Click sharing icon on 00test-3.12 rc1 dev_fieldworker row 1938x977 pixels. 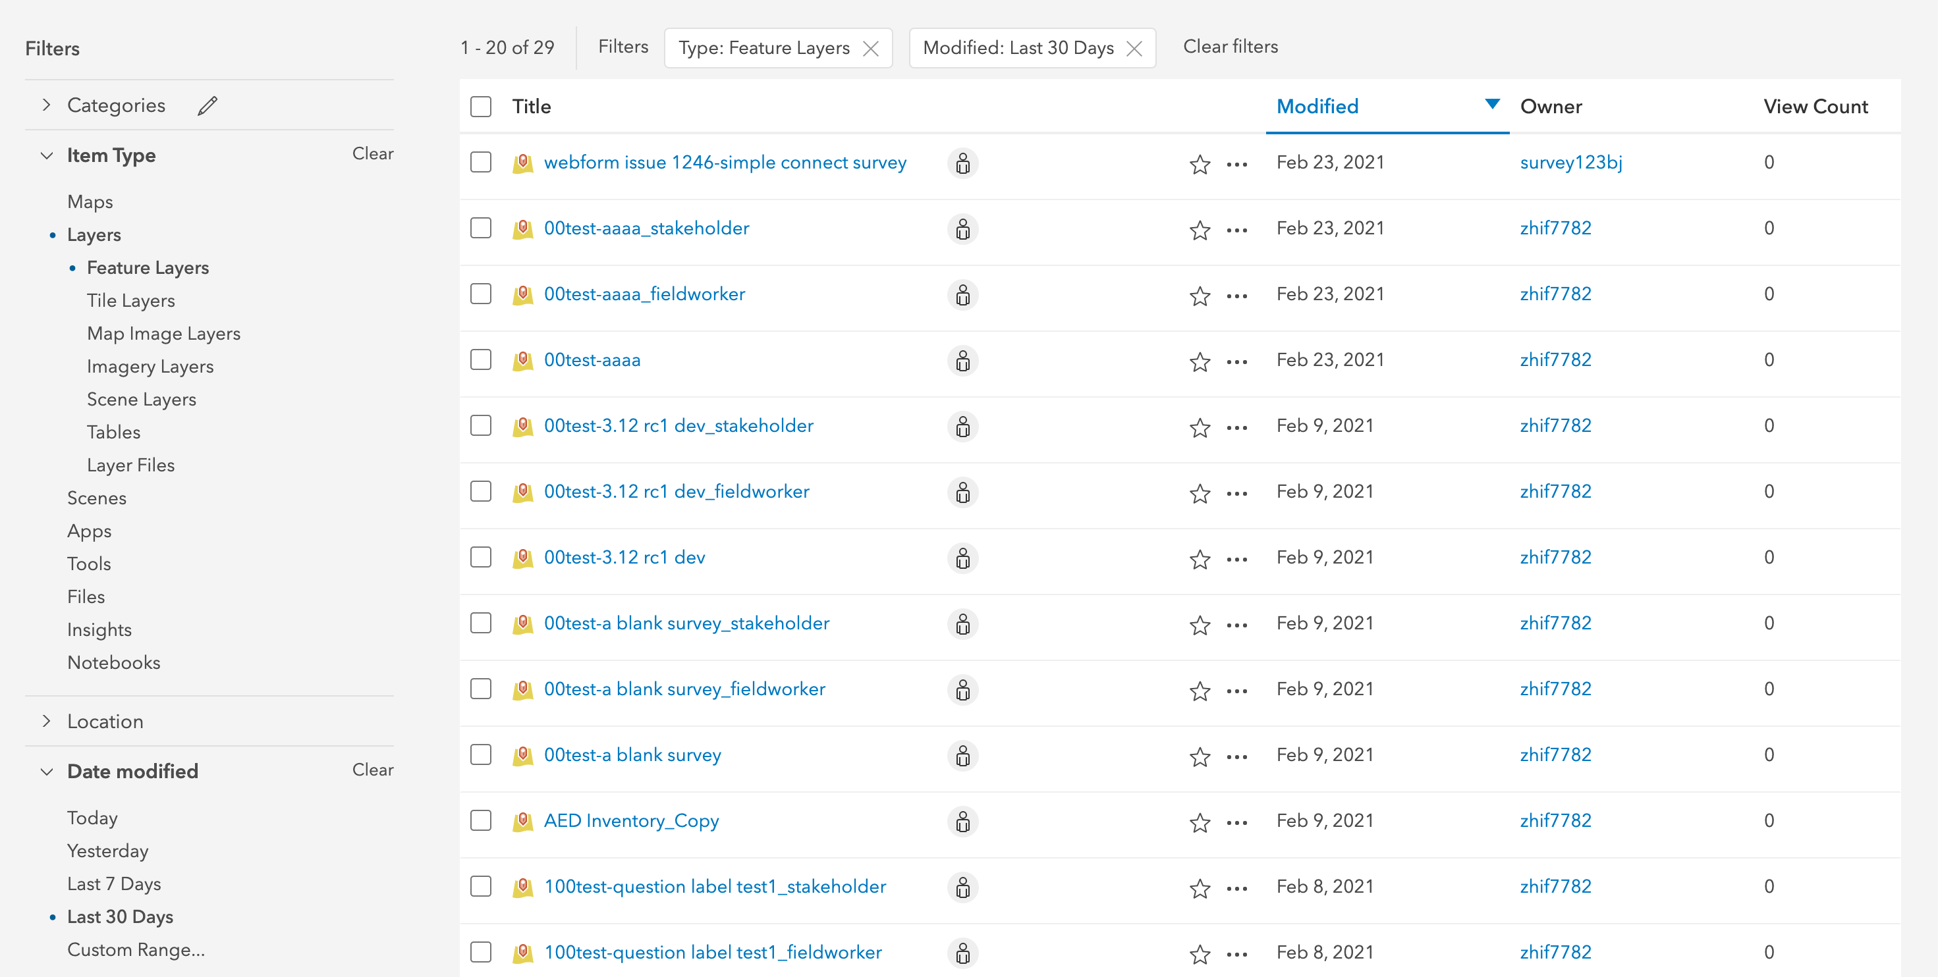coord(962,492)
